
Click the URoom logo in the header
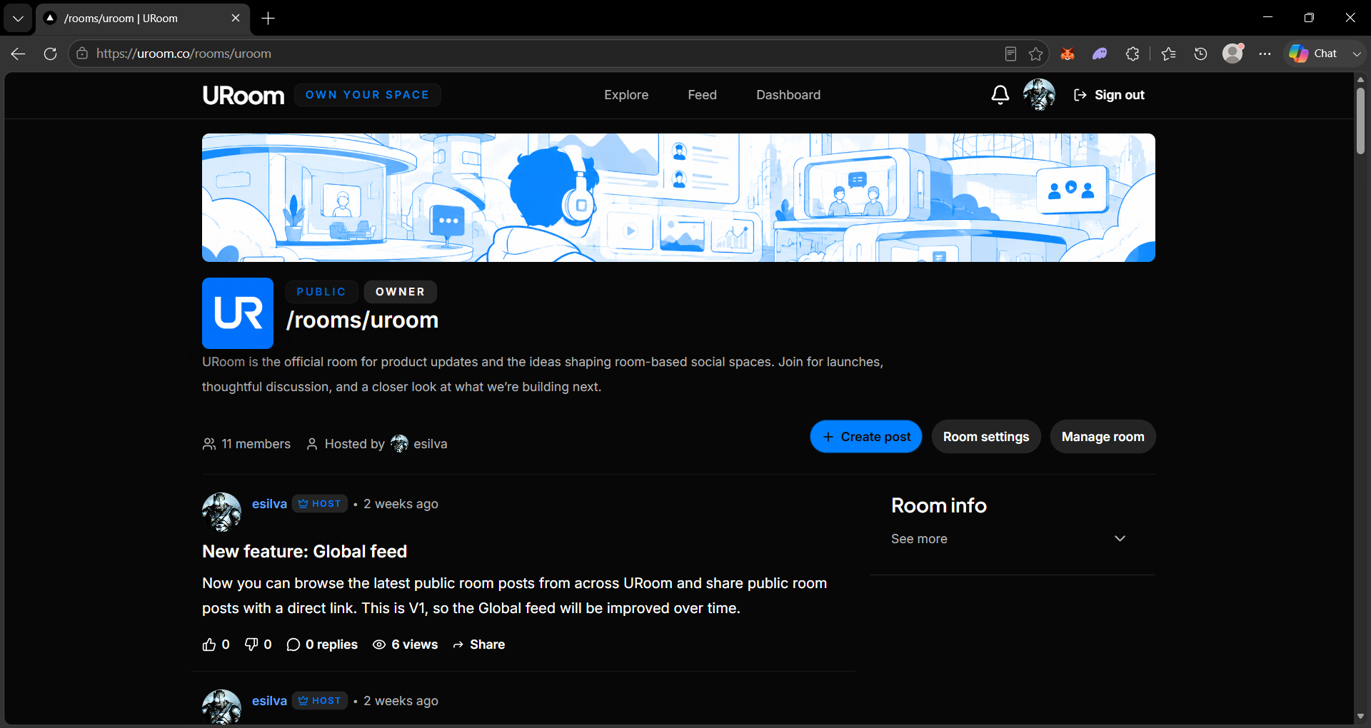tap(243, 95)
